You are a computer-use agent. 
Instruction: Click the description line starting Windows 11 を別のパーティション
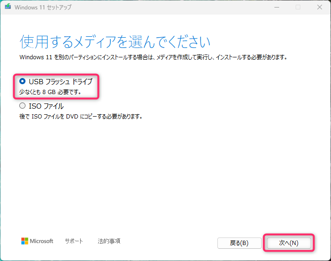[153, 57]
